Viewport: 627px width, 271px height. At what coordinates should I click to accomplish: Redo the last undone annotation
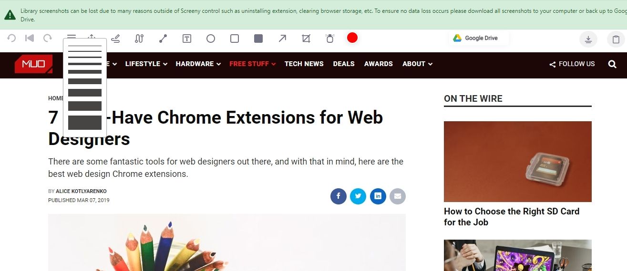click(x=48, y=39)
